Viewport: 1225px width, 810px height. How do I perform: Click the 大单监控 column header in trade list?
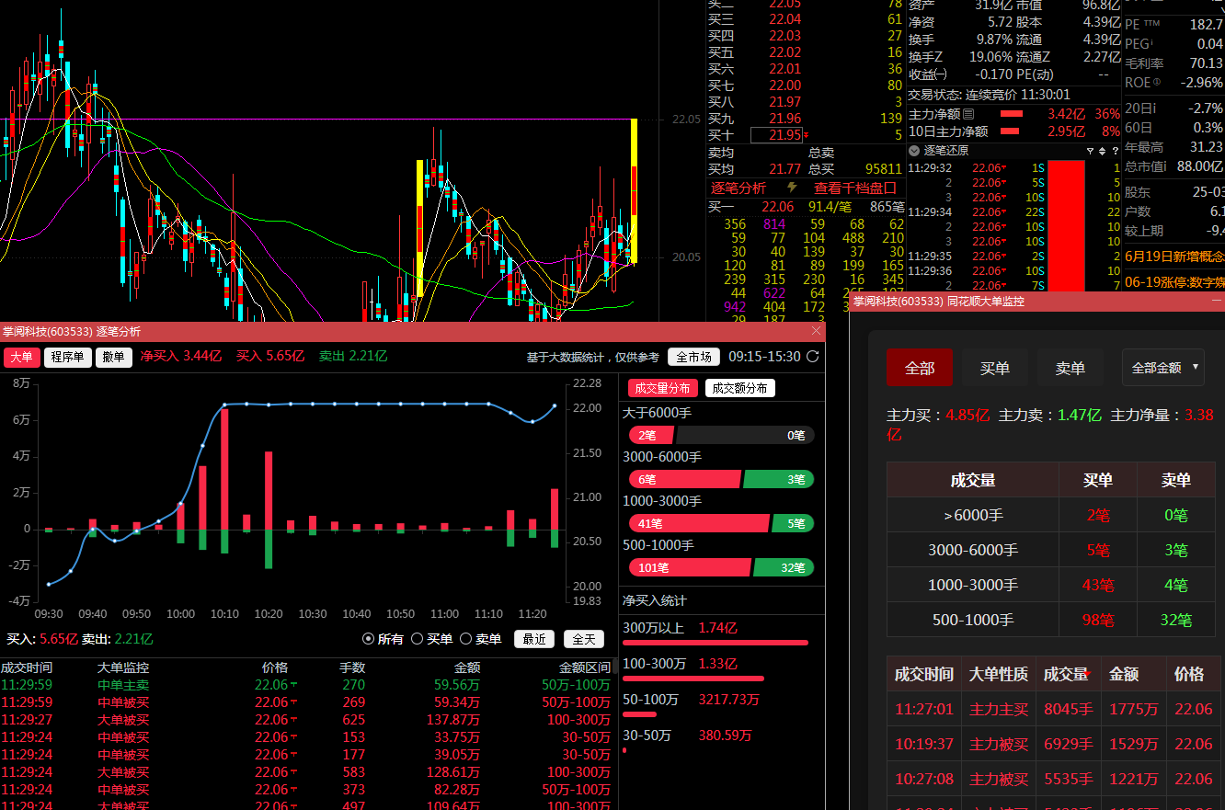123,667
